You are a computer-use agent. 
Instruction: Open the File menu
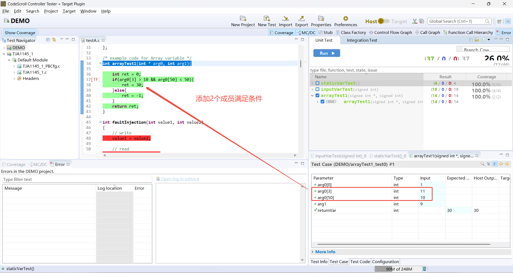tap(6, 11)
